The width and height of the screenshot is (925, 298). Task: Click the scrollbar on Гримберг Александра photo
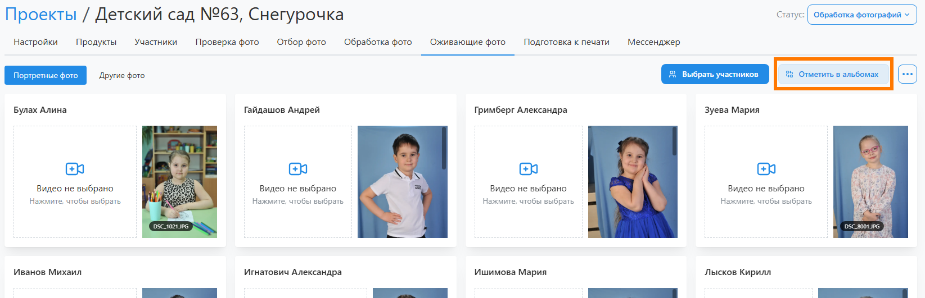point(674,141)
